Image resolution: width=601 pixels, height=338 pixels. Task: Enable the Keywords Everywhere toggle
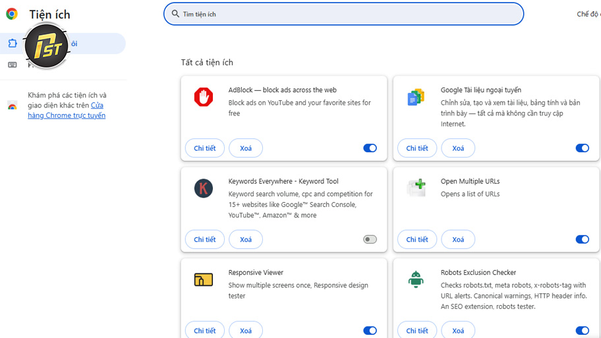click(370, 239)
